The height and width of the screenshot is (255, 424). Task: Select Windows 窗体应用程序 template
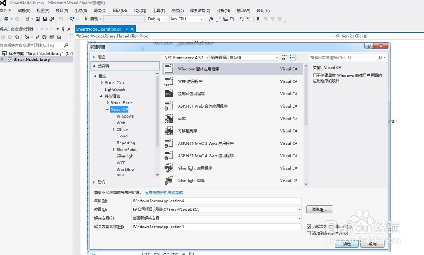232,69
